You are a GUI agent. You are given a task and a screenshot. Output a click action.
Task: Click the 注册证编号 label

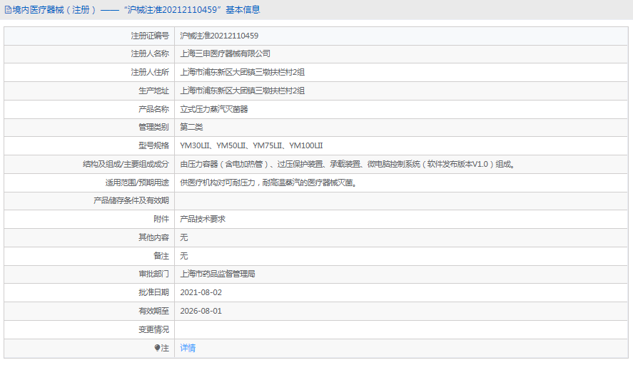(x=150, y=36)
